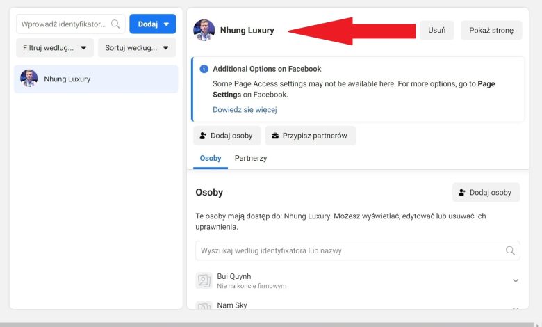Click the magnifier icon in the identifier search box
The height and width of the screenshot is (327, 542).
tap(115, 24)
